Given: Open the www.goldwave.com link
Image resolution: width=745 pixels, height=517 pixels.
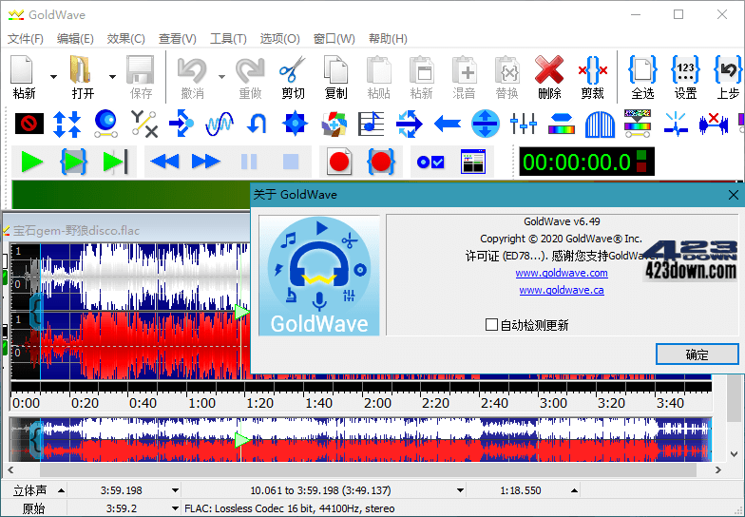Looking at the screenshot, I should [562, 273].
